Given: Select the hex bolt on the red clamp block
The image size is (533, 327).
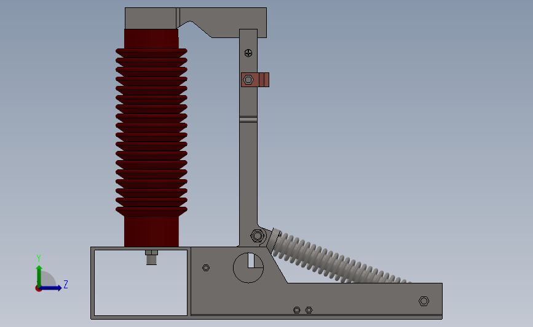Looking at the screenshot, I should (x=248, y=80).
